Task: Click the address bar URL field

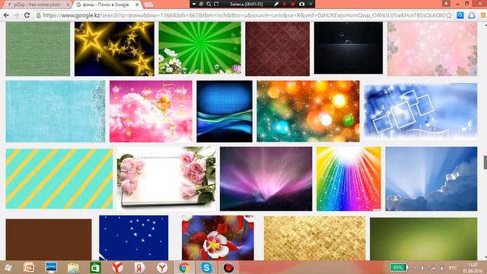Action: (x=243, y=15)
